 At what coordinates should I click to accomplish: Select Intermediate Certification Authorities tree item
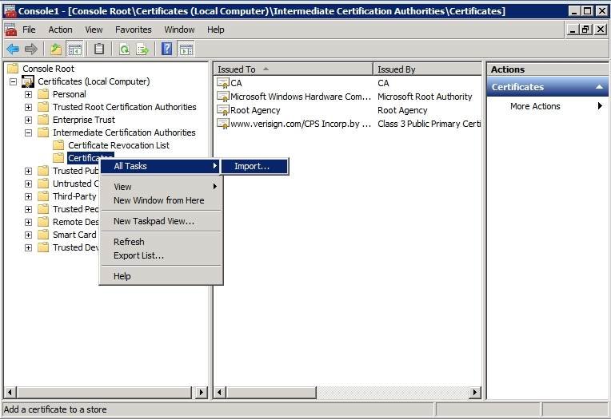click(124, 132)
